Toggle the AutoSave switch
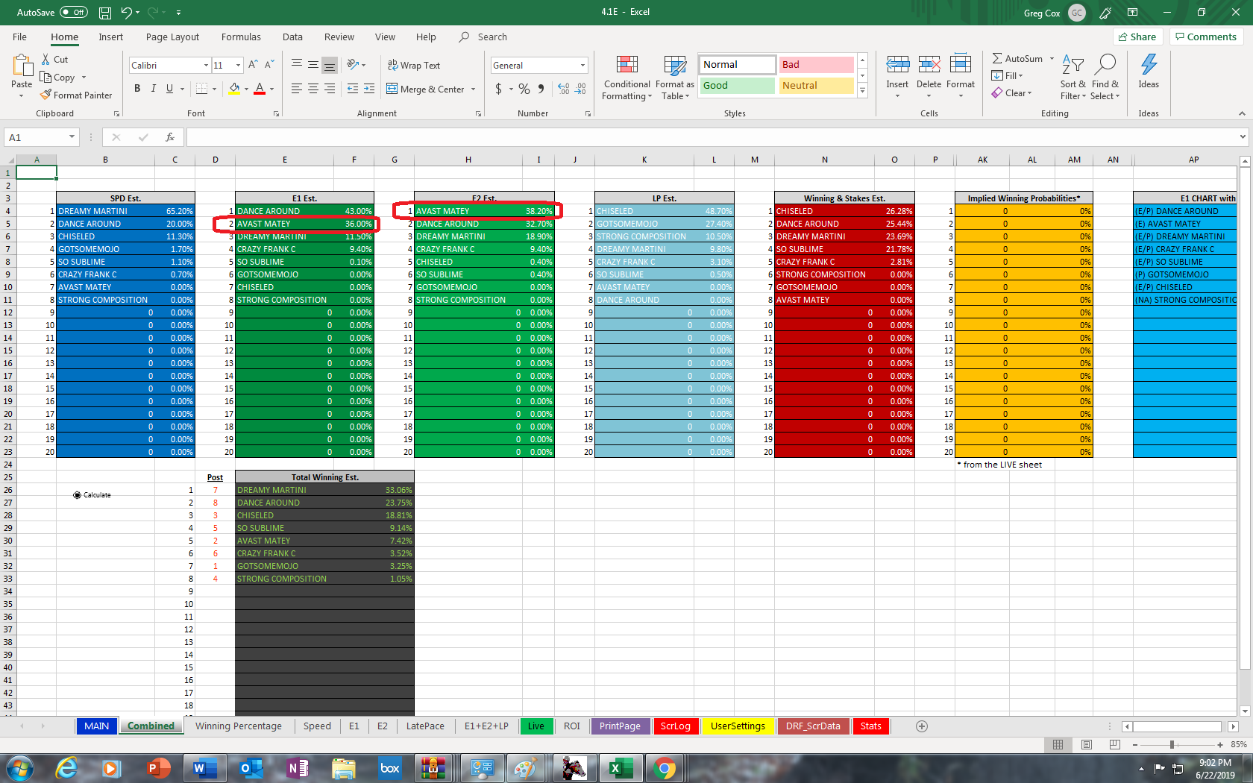 (73, 12)
